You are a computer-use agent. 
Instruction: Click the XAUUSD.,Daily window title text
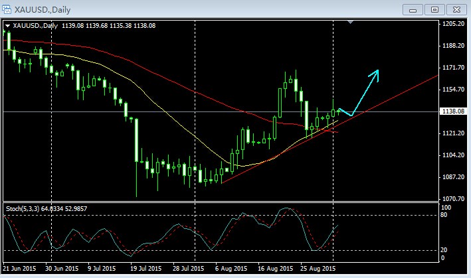(43, 9)
